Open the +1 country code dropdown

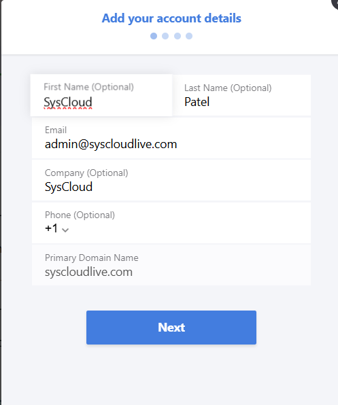(56, 228)
